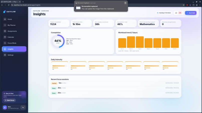This screenshot has height=113, width=202.
Task: Select the DAYFLOW browser tab
Action: pos(11,2)
